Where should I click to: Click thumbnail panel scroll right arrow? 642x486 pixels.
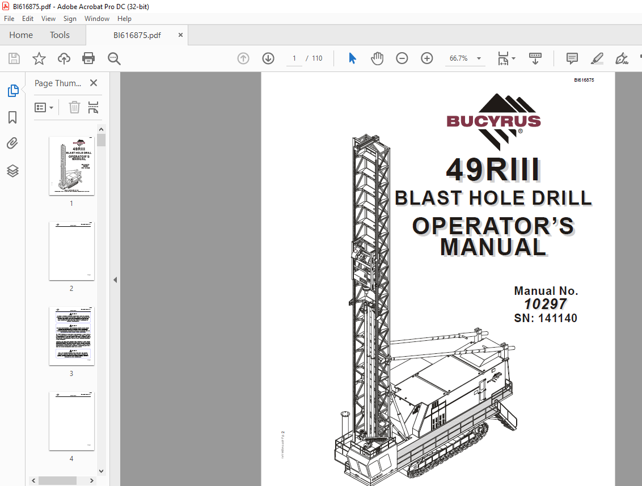(92, 480)
